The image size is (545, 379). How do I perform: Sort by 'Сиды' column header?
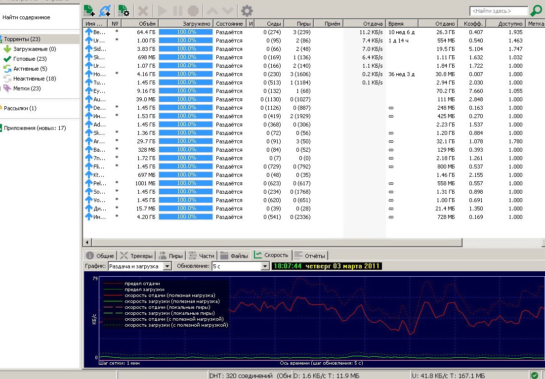click(269, 24)
